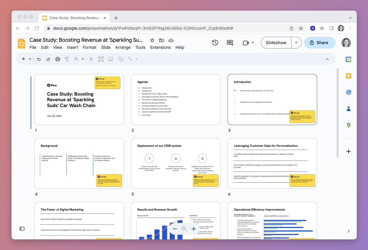
Task: Open the new slide dropdown arrow
Action: [30, 59]
